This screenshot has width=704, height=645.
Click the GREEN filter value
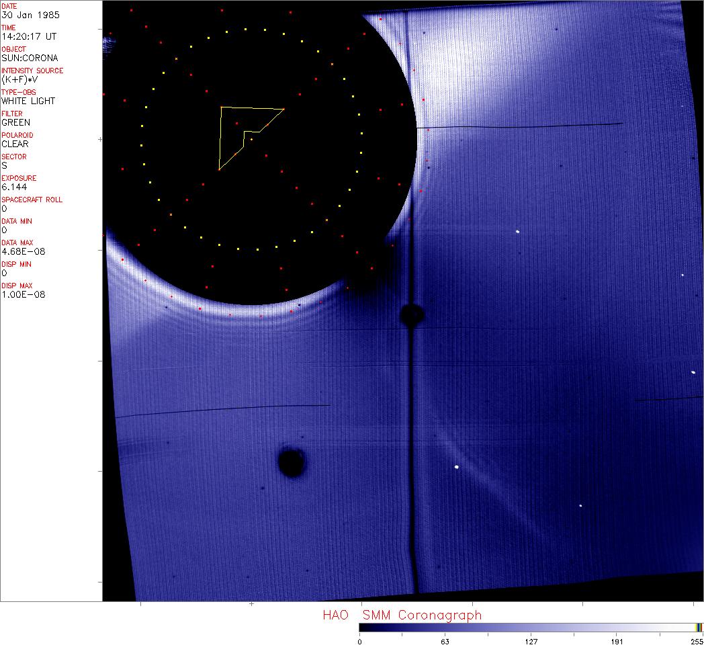(15, 123)
